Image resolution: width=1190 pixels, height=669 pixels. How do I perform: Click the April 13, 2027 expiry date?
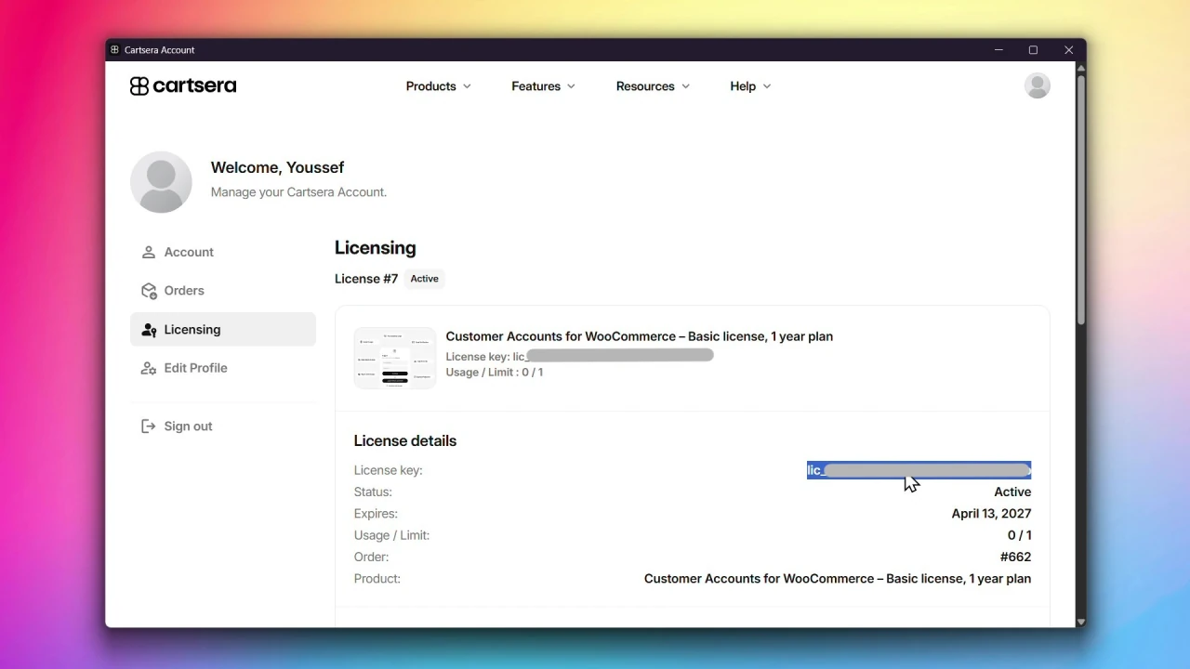coord(991,514)
